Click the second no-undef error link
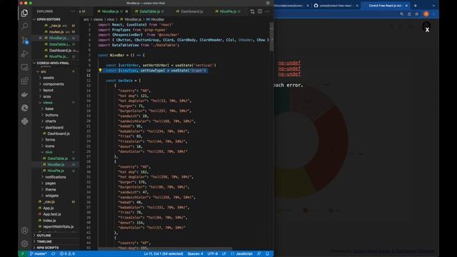Viewport: 457px width, 257px height. point(289,69)
